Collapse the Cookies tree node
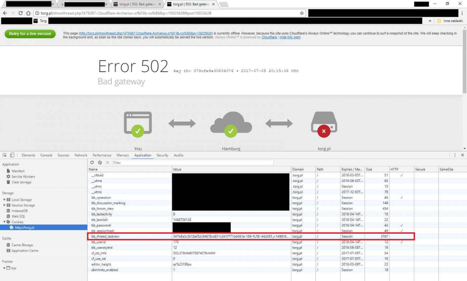Viewport: 467px width, 281px height. (4, 222)
